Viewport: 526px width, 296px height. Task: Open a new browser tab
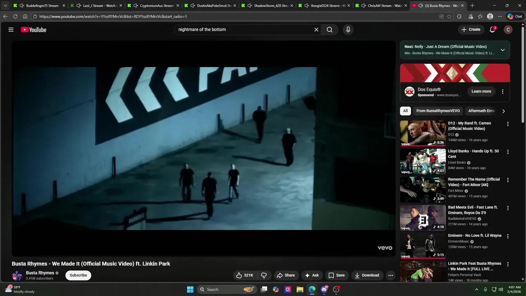pos(472,6)
